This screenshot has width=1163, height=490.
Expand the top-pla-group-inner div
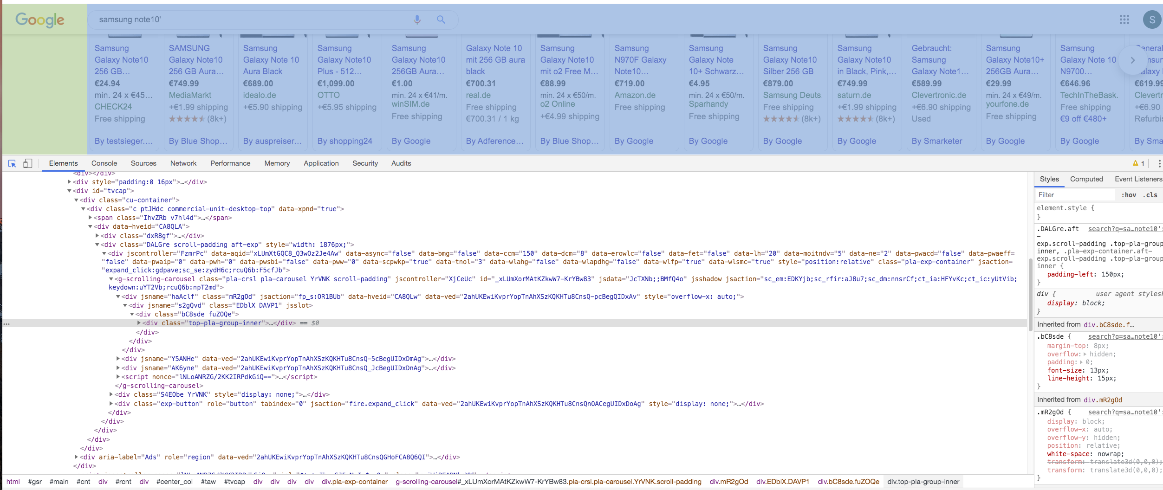tap(139, 323)
